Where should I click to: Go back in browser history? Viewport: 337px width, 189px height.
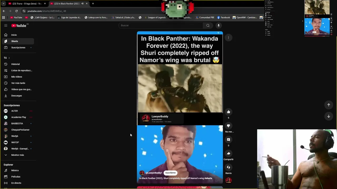(x=4, y=11)
